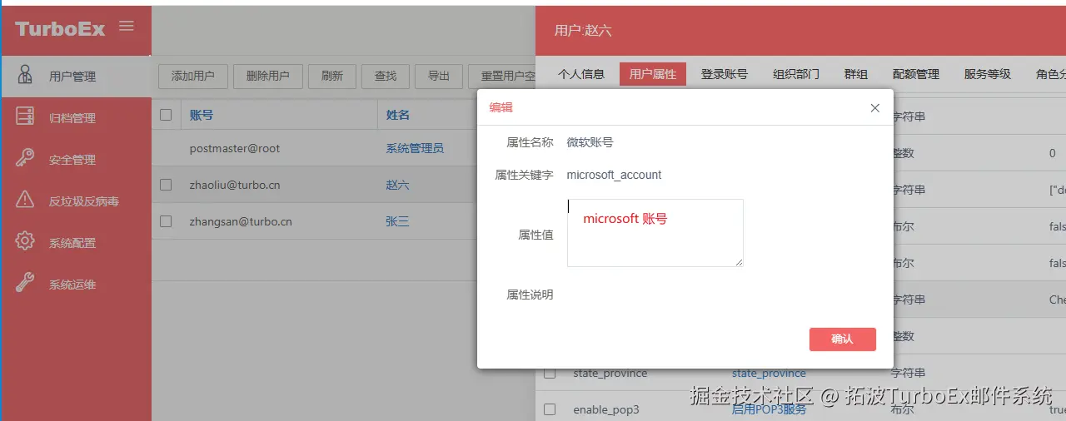This screenshot has height=421, width=1066.
Task: Click the archive management server icon
Action: click(25, 116)
